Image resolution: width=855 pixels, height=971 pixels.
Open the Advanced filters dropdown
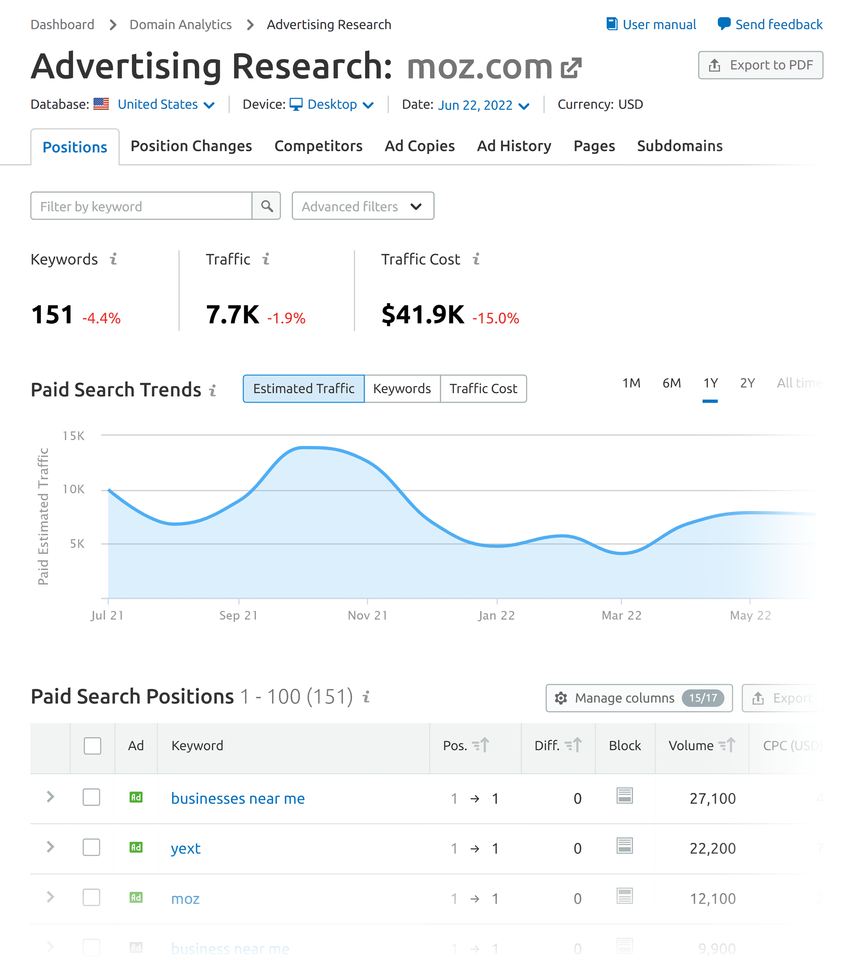363,206
